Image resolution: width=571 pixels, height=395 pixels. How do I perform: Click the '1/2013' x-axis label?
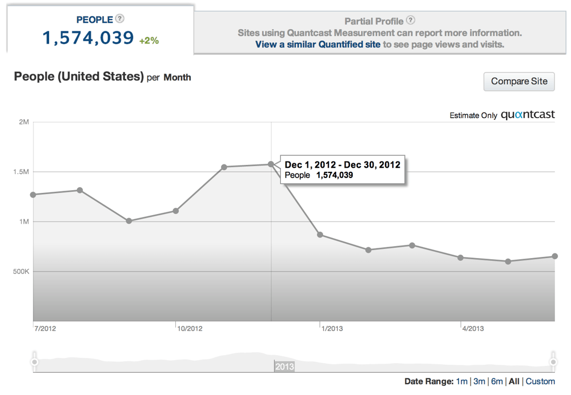tap(332, 329)
